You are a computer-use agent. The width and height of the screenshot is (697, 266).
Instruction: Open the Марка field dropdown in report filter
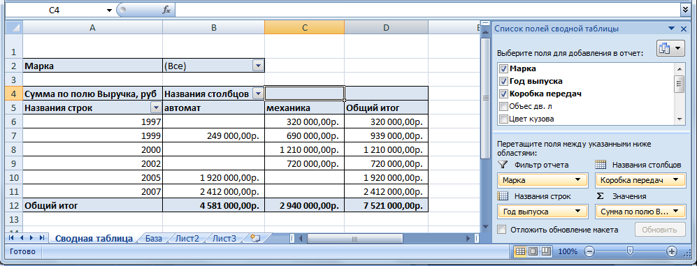pyautogui.click(x=578, y=180)
